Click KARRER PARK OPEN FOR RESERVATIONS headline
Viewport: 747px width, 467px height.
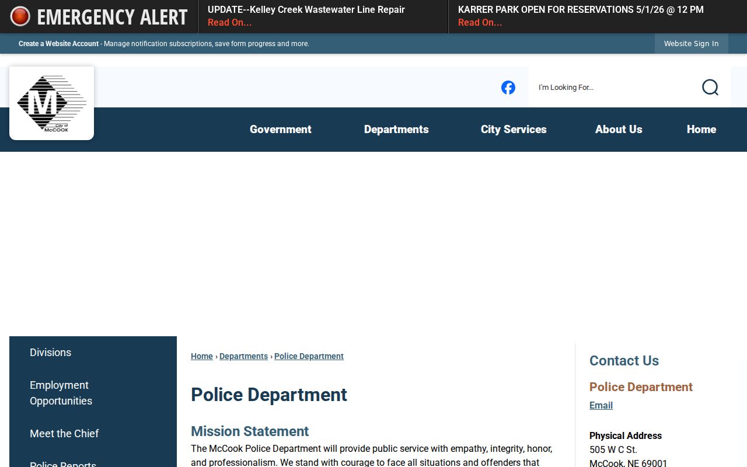tap(581, 10)
